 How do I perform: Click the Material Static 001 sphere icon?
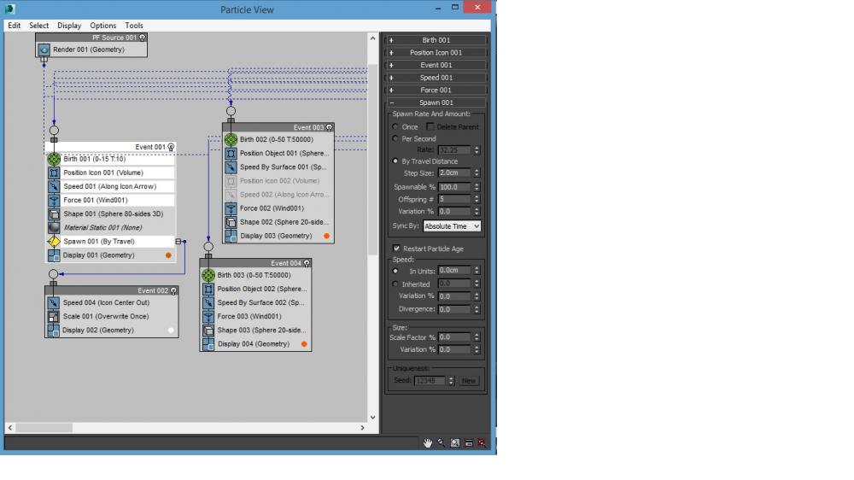tap(54, 228)
